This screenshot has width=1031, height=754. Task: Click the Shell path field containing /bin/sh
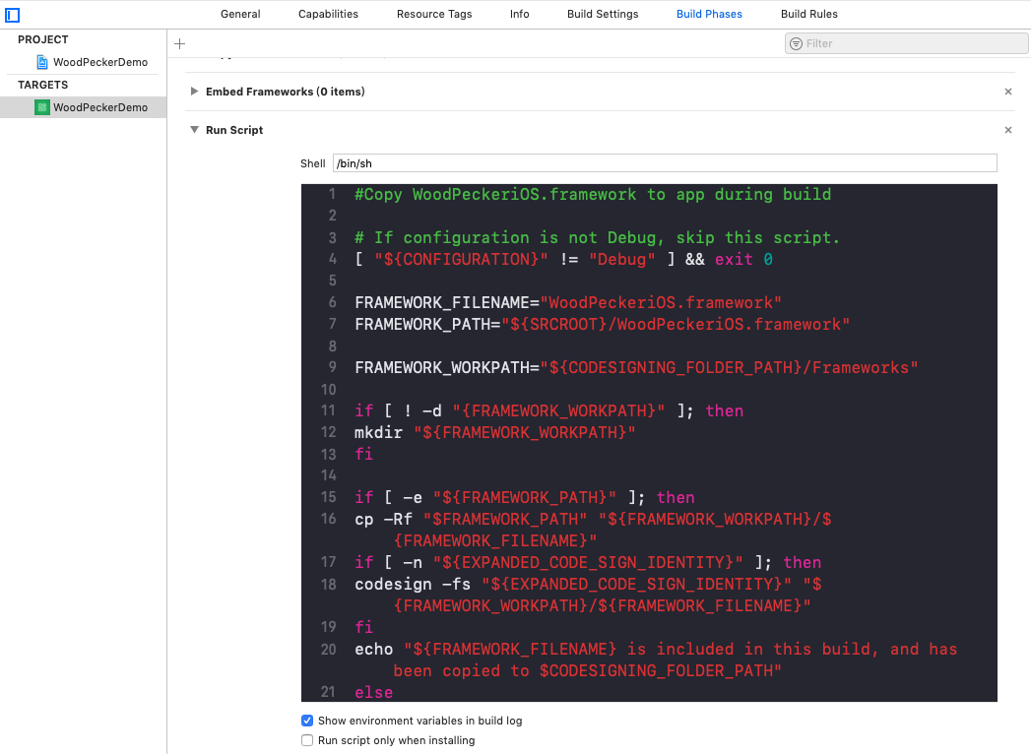665,163
